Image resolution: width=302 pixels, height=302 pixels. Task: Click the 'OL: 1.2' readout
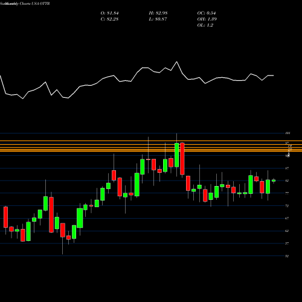pyautogui.click(x=205, y=25)
